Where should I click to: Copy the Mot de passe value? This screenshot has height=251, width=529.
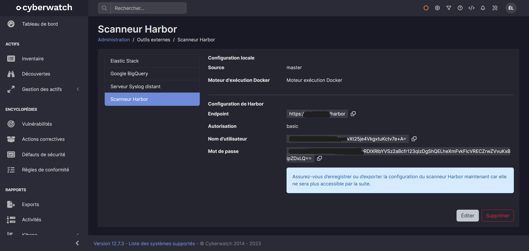click(320, 158)
